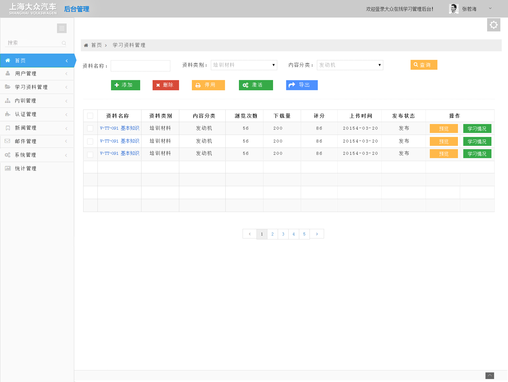Click 学习情况 in the third row
The width and height of the screenshot is (508, 382).
click(x=477, y=154)
